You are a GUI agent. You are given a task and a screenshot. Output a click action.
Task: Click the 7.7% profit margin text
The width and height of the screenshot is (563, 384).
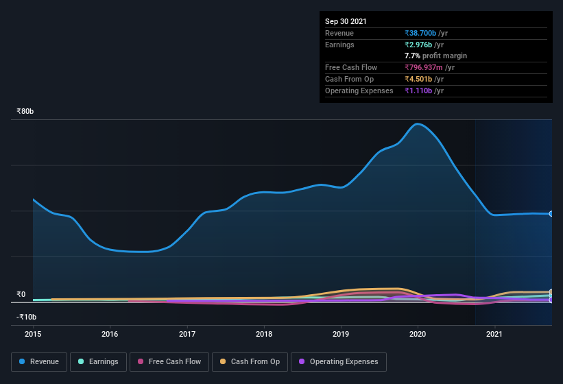[435, 56]
